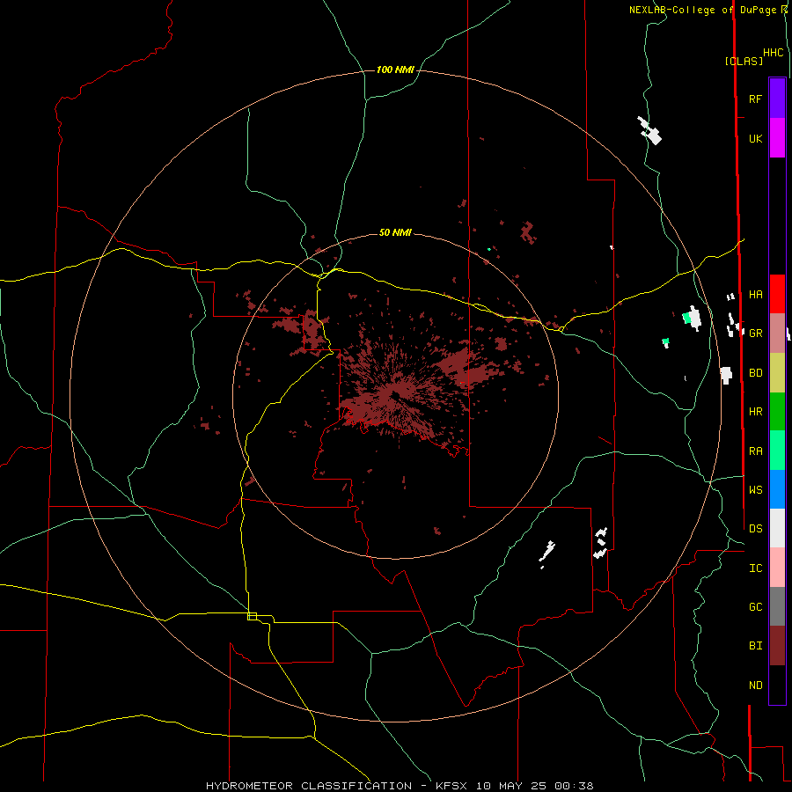Click the WS legend label
Screen dimensions: 792x792
(x=755, y=489)
